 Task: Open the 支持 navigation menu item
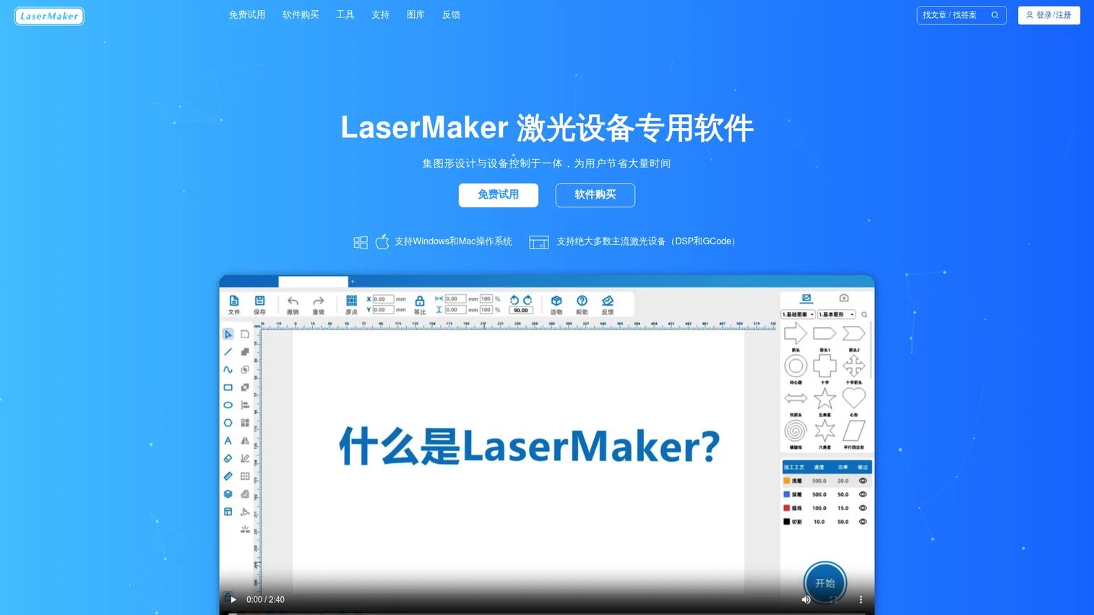coord(380,14)
